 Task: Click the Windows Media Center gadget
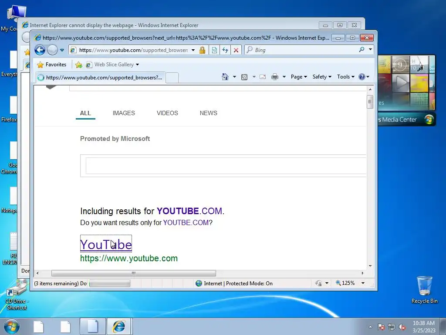click(407, 91)
